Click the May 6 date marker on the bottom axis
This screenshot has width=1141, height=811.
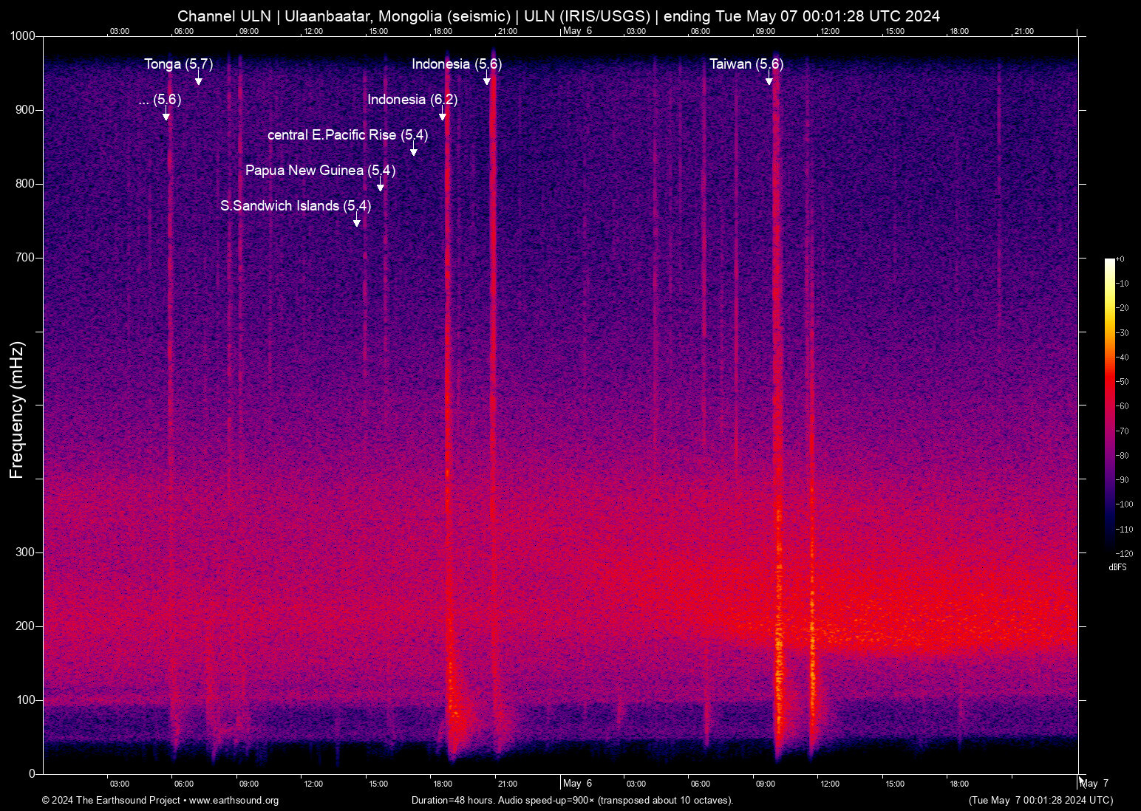point(577,784)
